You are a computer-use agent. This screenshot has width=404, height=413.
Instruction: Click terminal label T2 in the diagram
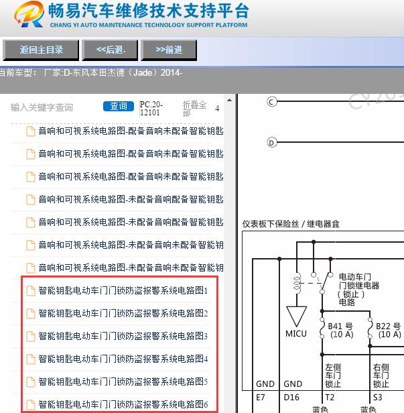[x=330, y=397]
